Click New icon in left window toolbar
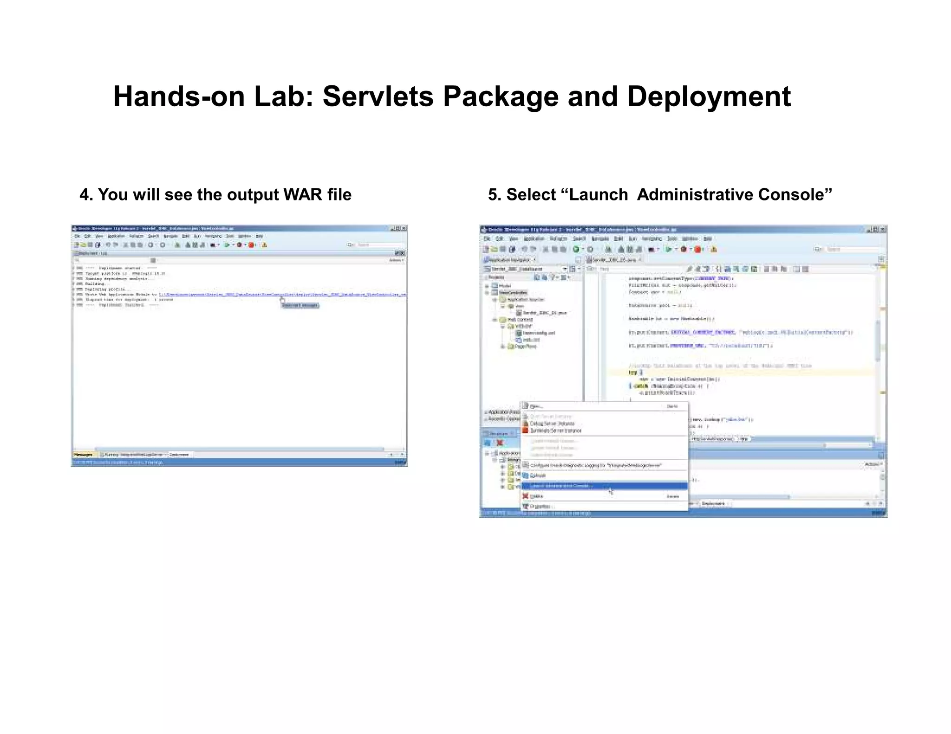This screenshot has width=951, height=734. pyautogui.click(x=76, y=245)
